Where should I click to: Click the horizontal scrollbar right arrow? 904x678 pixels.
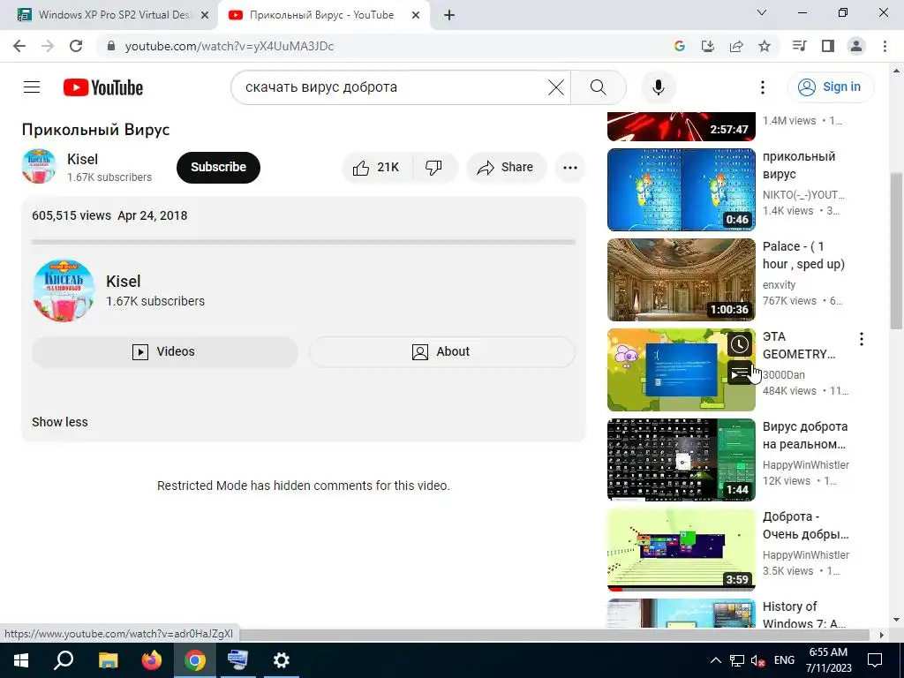coord(881,635)
